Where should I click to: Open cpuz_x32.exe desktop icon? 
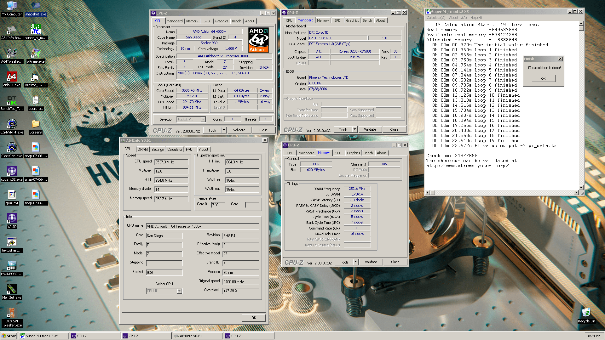[12, 174]
